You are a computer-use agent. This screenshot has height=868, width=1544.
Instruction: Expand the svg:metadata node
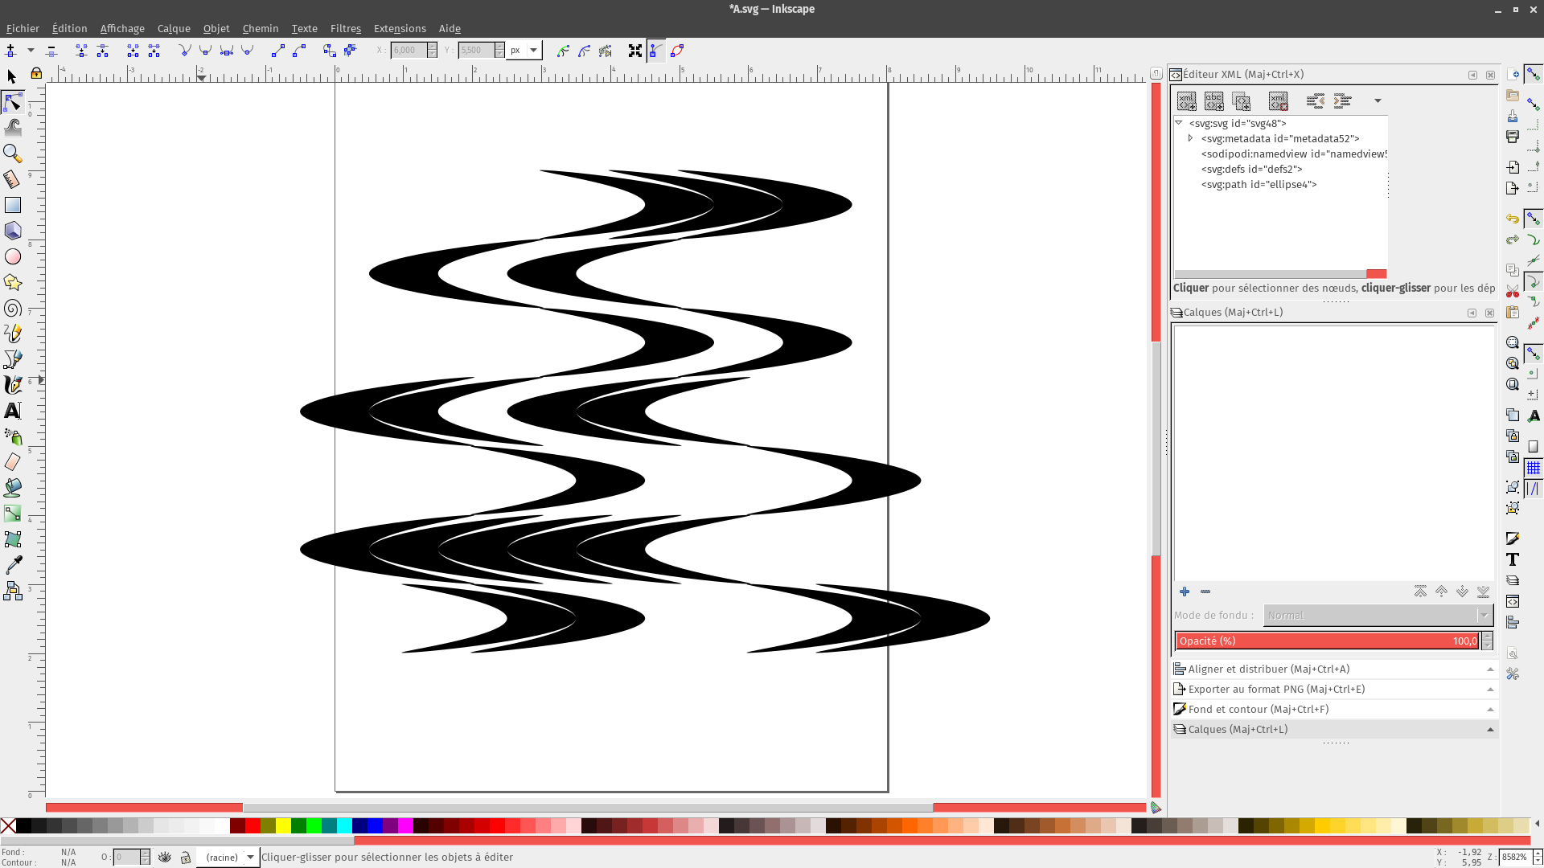1191,138
